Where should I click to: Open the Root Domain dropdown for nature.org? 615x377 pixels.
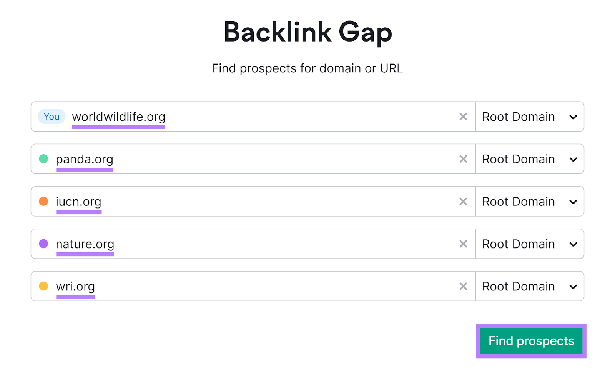(530, 244)
